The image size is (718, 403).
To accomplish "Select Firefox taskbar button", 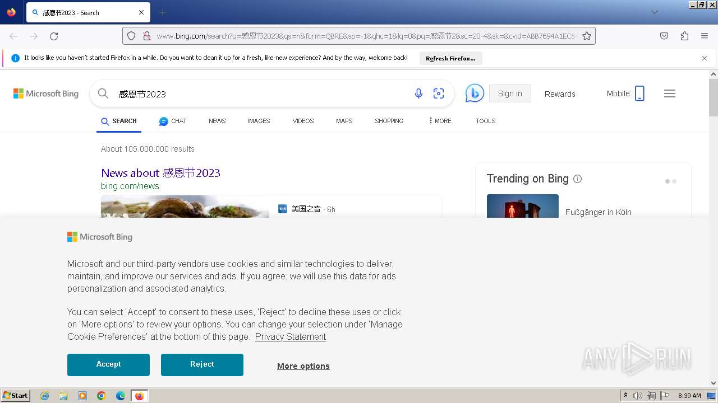I will tap(139, 396).
